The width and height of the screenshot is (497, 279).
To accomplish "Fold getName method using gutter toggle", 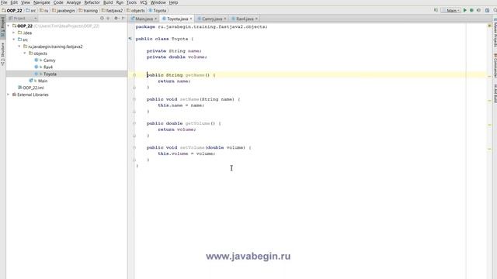I will coord(134,75).
